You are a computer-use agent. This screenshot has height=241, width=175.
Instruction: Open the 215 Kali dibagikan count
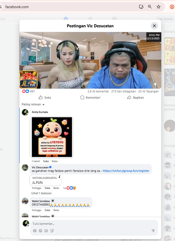point(123,91)
